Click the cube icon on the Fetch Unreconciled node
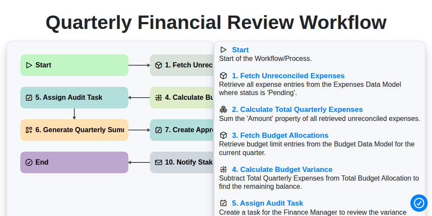Viewport: 432px width, 216px height. (159, 65)
